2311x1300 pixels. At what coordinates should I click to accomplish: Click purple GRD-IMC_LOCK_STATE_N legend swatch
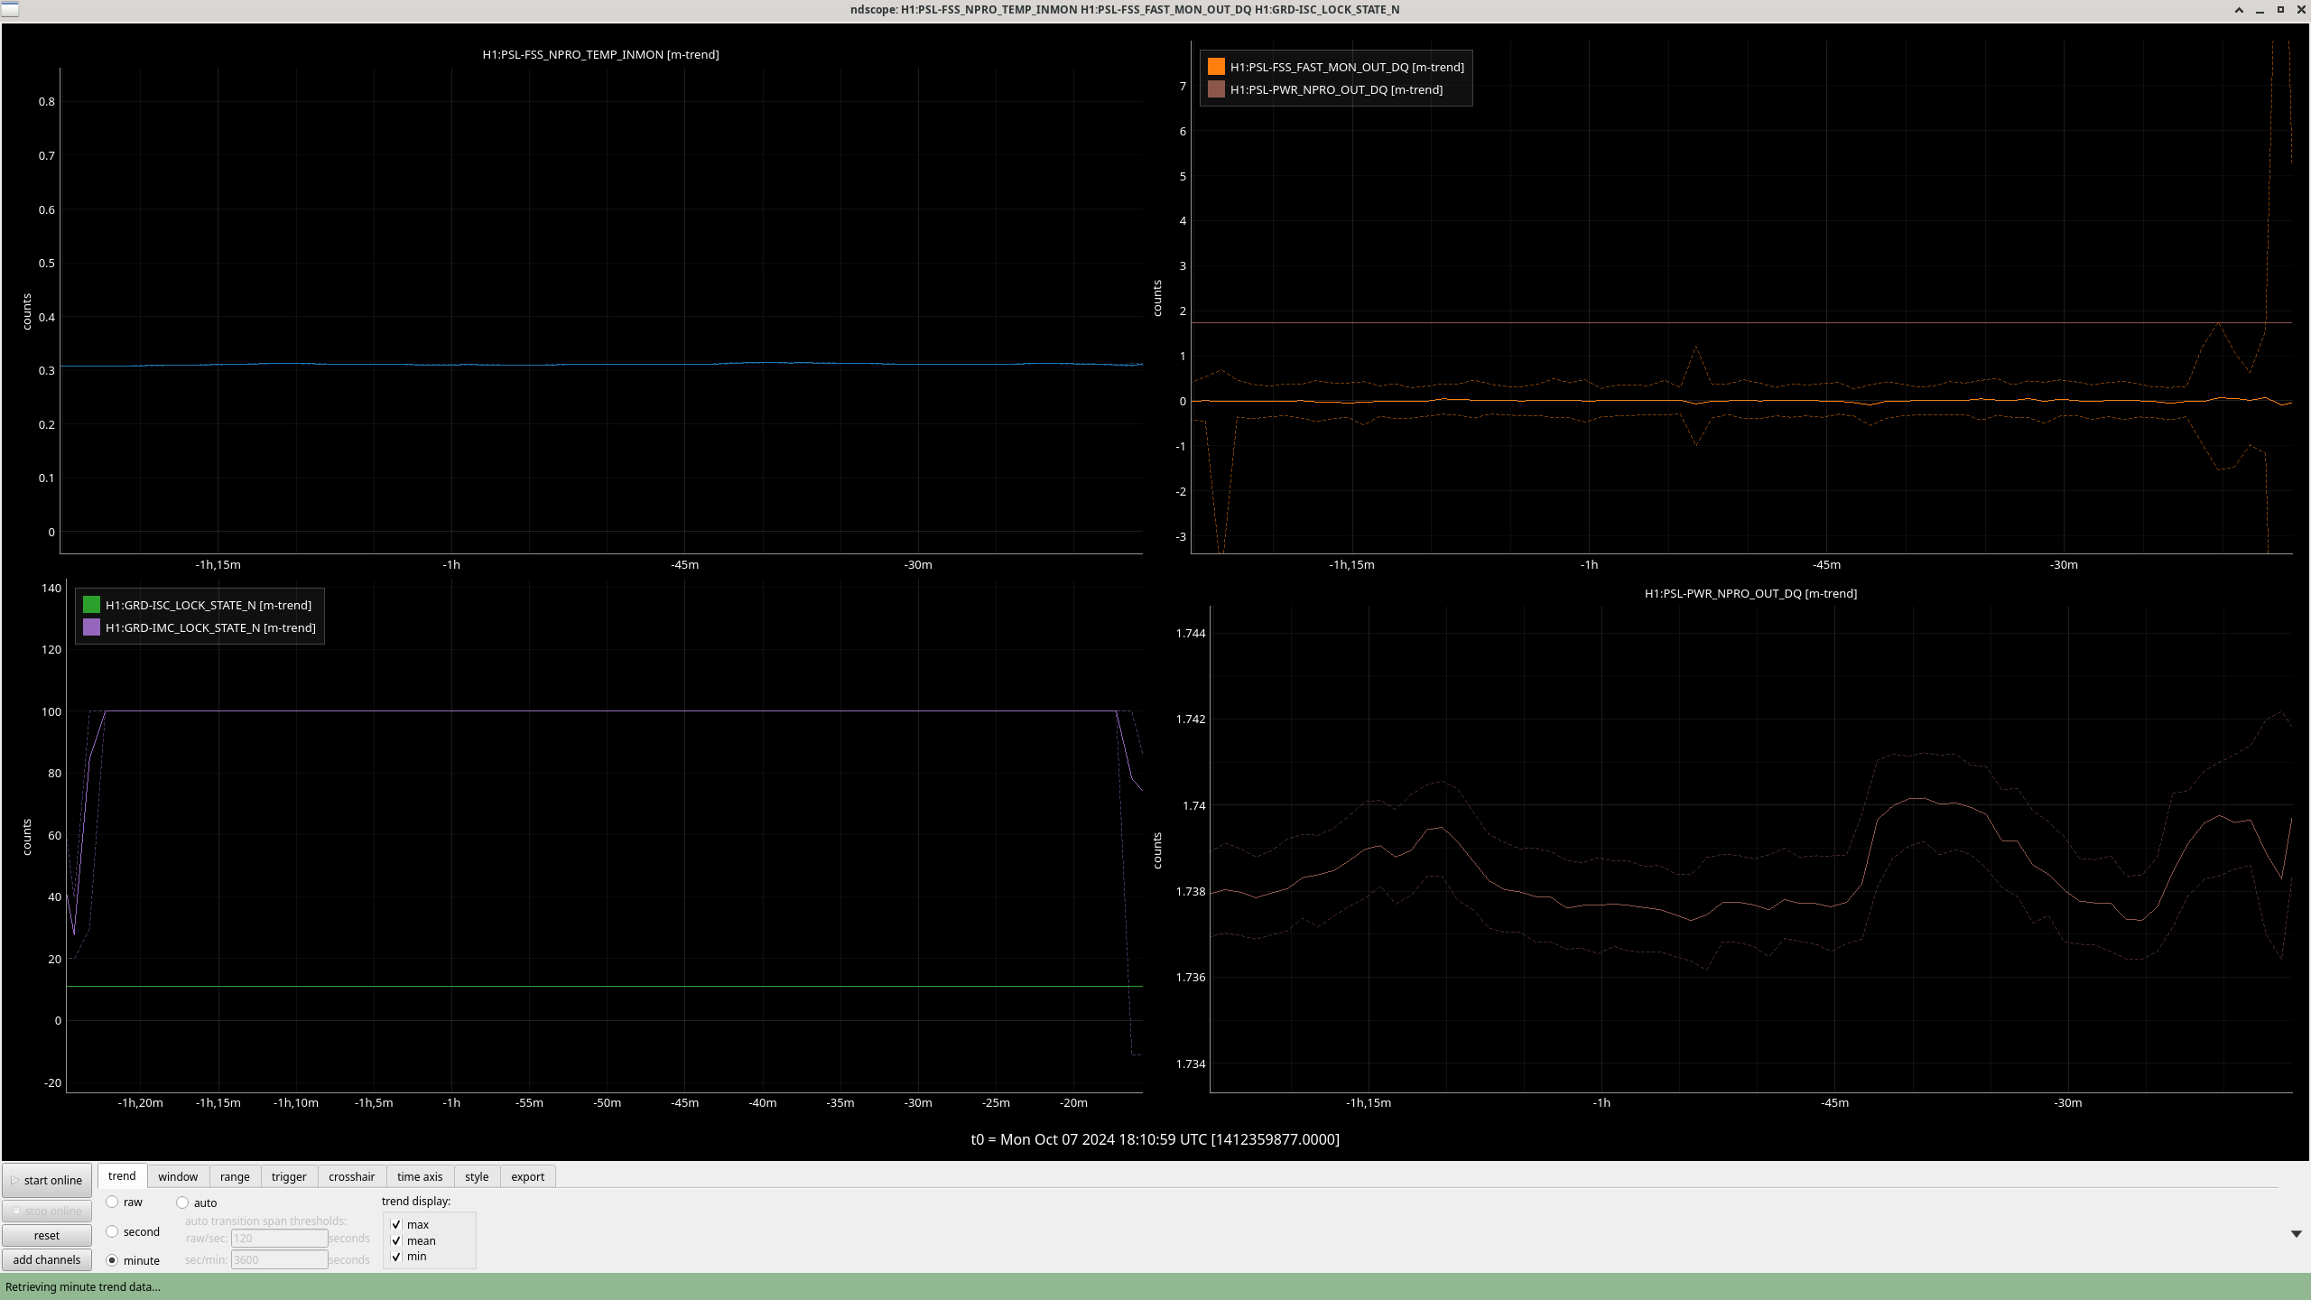[91, 627]
